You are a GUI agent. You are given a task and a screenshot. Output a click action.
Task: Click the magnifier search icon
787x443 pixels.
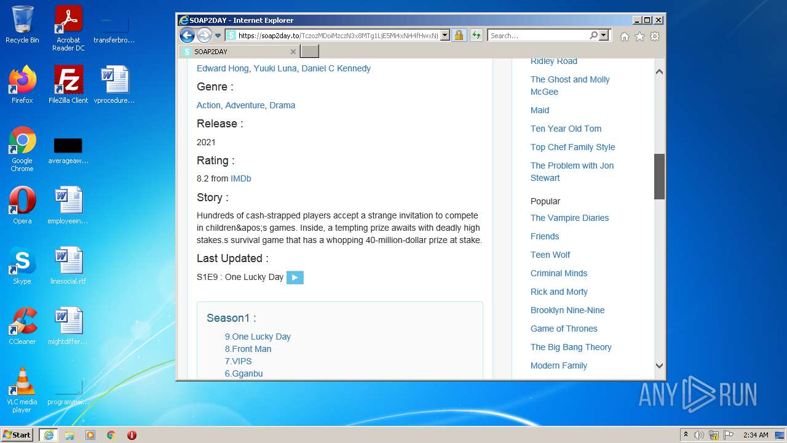pos(593,36)
